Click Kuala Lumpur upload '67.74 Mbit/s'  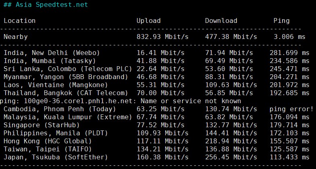[160, 117]
